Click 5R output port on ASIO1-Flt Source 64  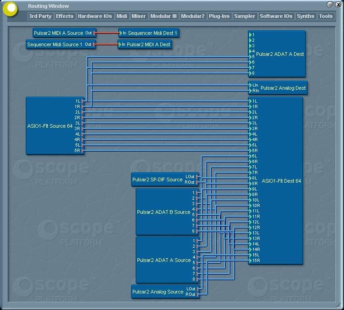[x=83, y=151]
